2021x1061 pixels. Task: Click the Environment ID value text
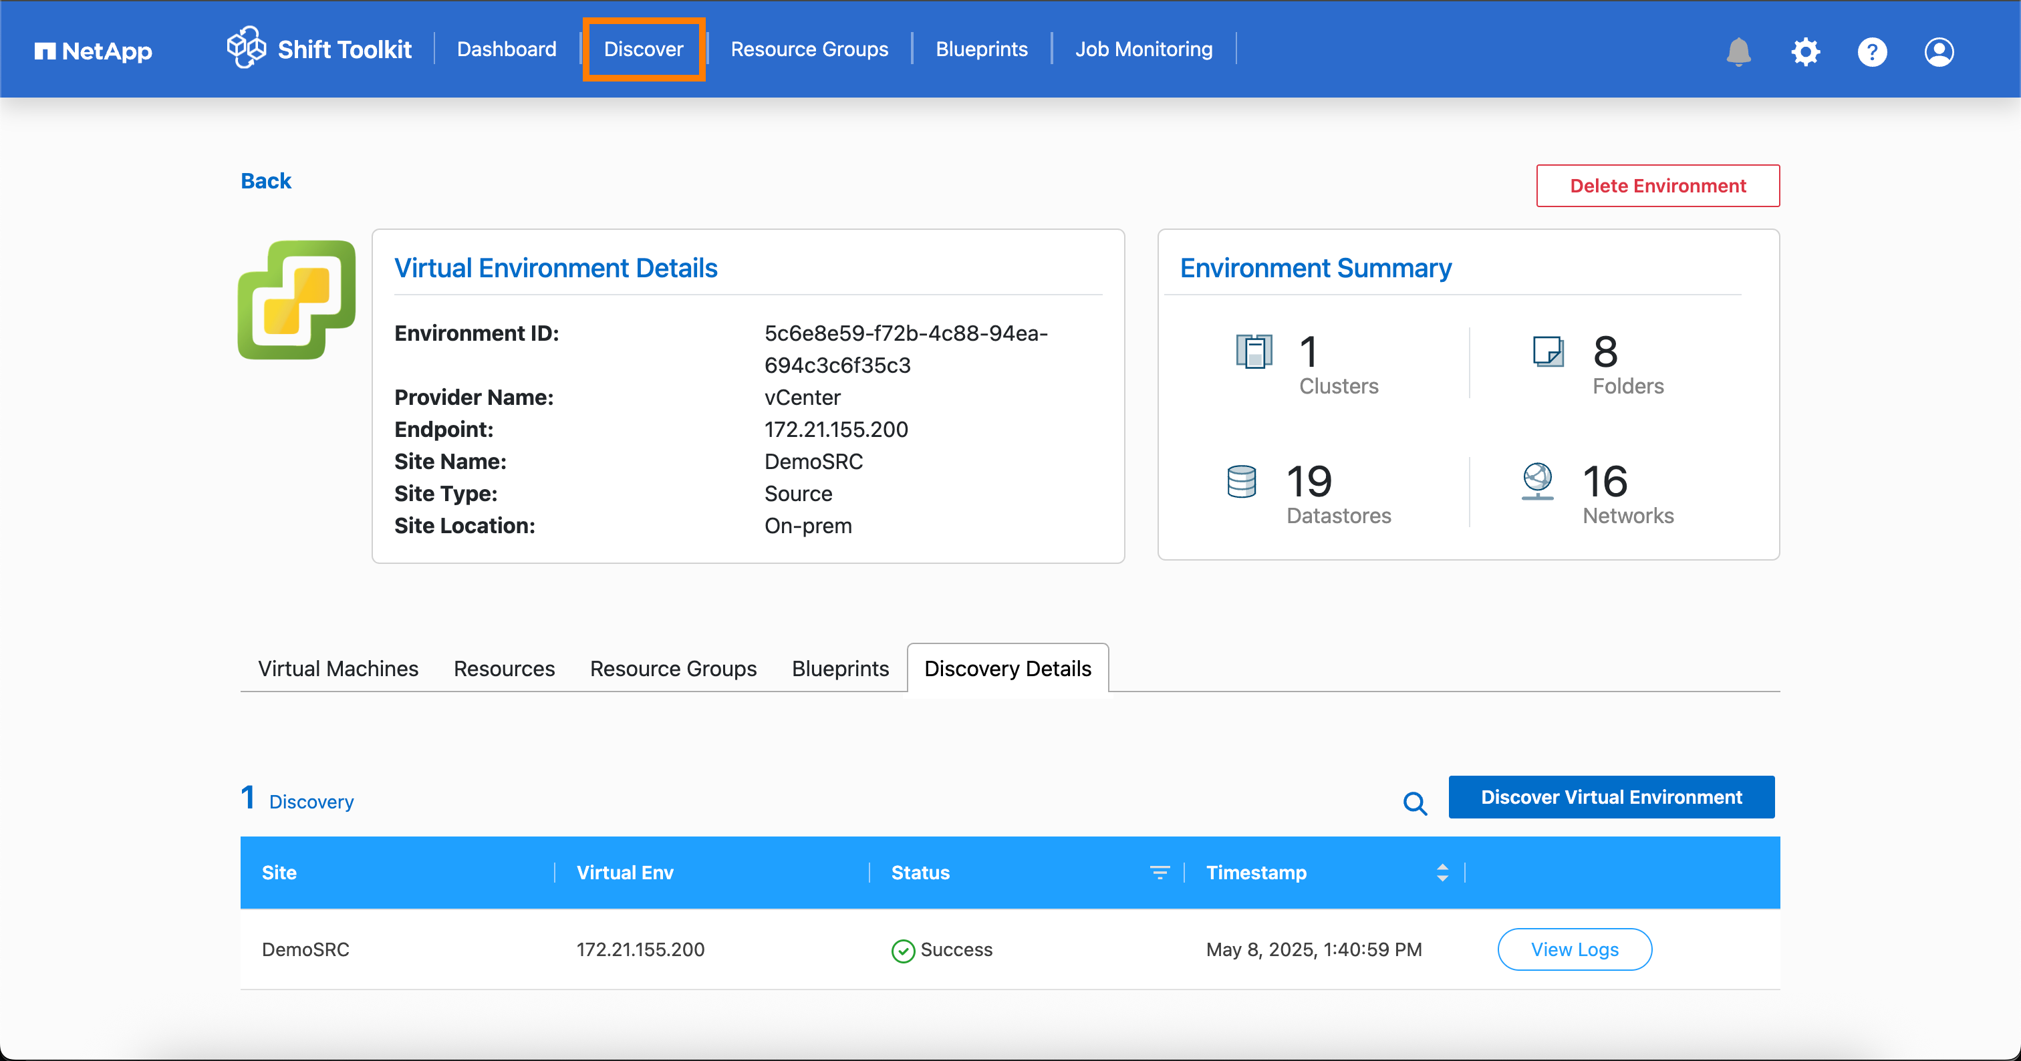point(906,349)
